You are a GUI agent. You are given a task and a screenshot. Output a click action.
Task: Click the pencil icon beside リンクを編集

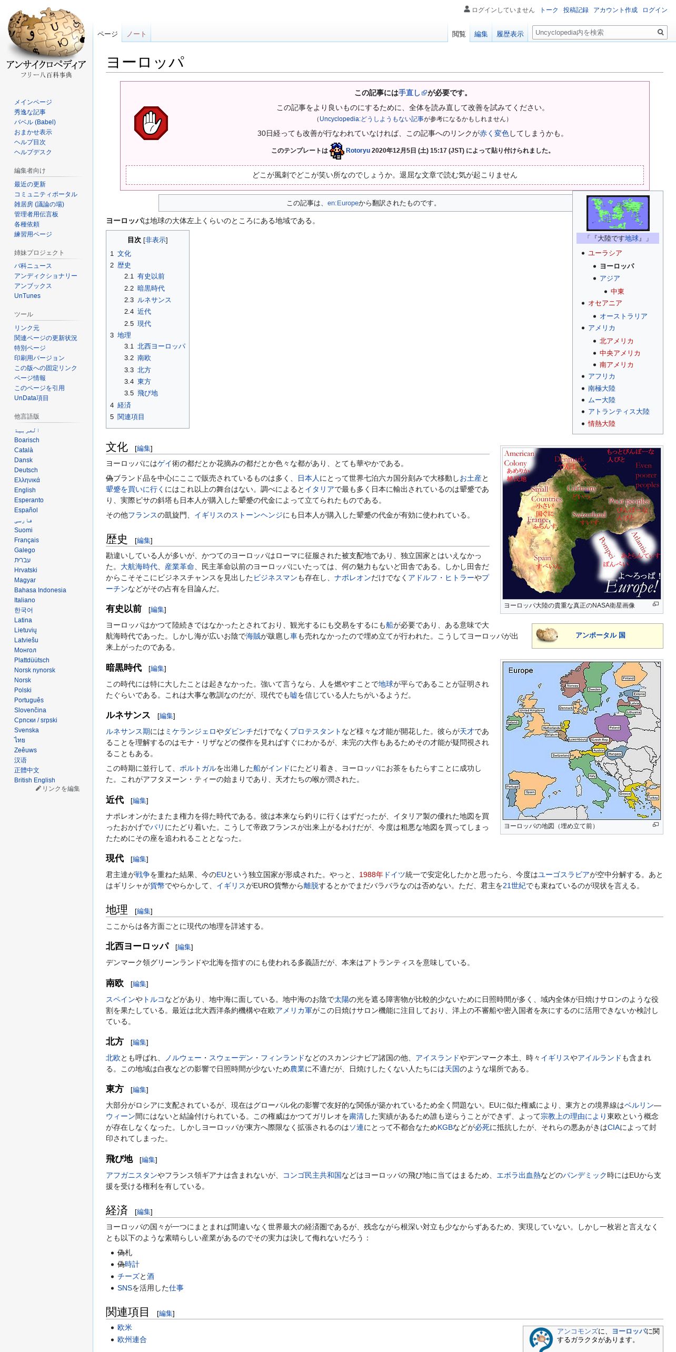click(38, 789)
